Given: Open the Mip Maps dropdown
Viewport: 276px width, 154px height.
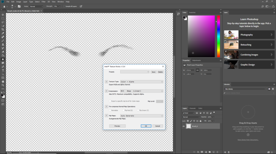Looking at the screenshot, I should pos(142,116).
